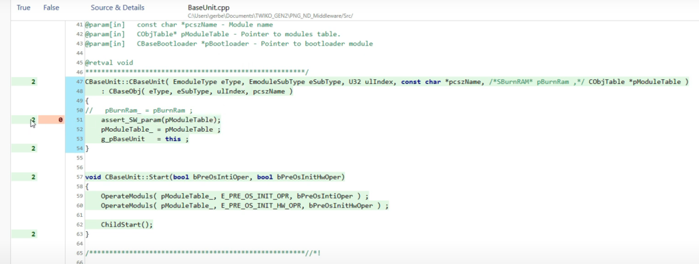This screenshot has height=264, width=699.
Task: Click the 'CObjTable* pModuleTable' param comment line
Action: (213, 34)
